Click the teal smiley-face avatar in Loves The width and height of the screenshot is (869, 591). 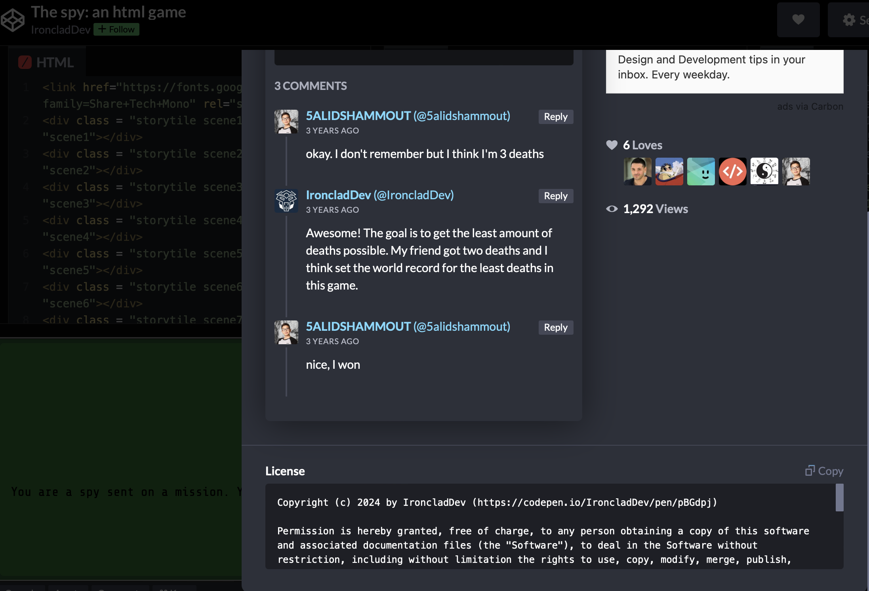(701, 172)
